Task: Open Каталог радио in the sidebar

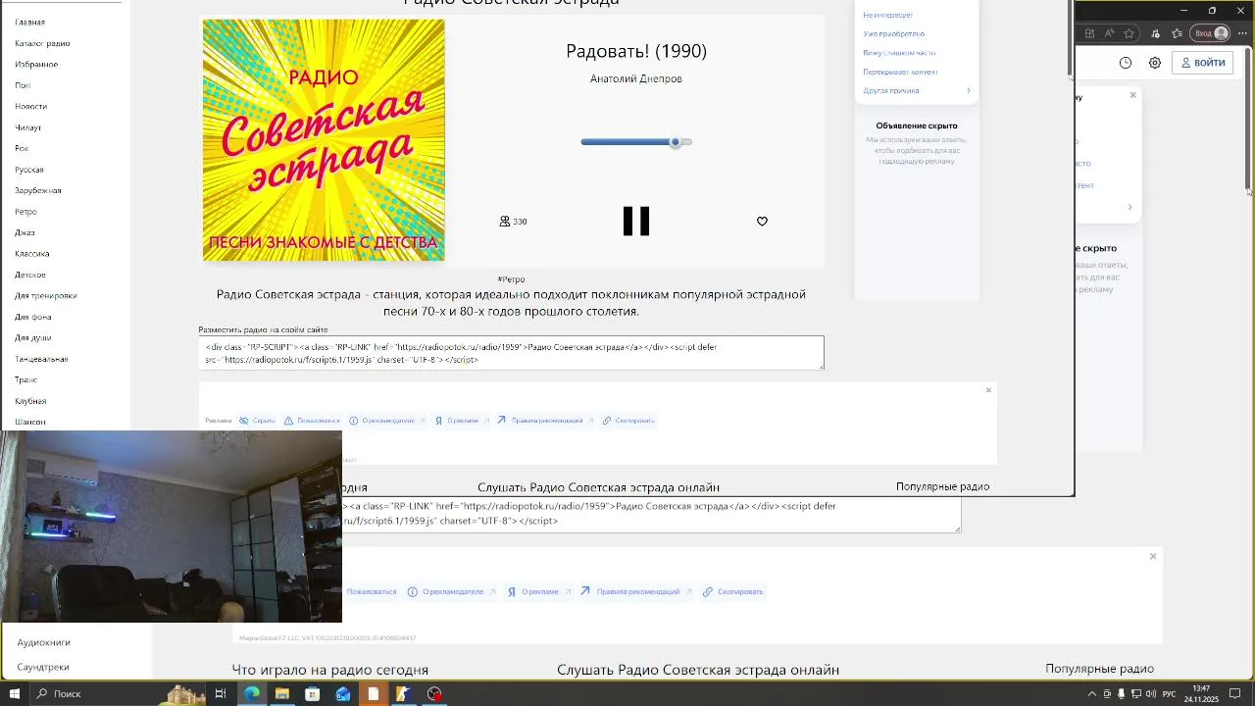Action: pyautogui.click(x=42, y=43)
